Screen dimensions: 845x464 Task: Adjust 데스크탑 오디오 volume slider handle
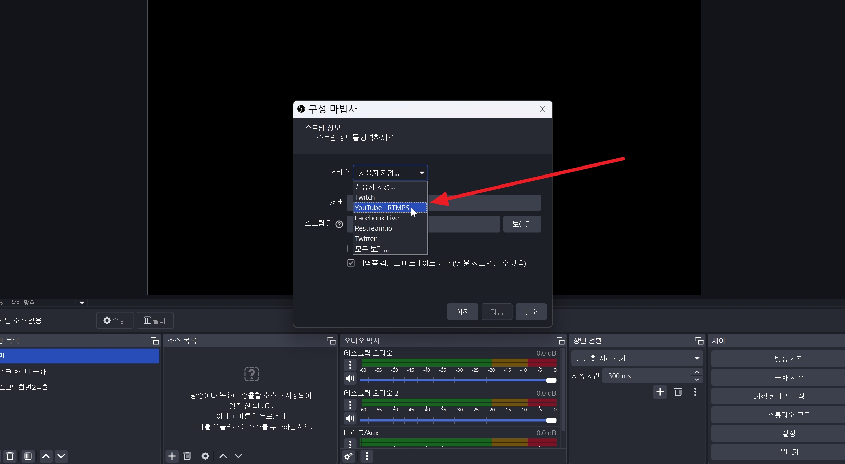point(551,380)
